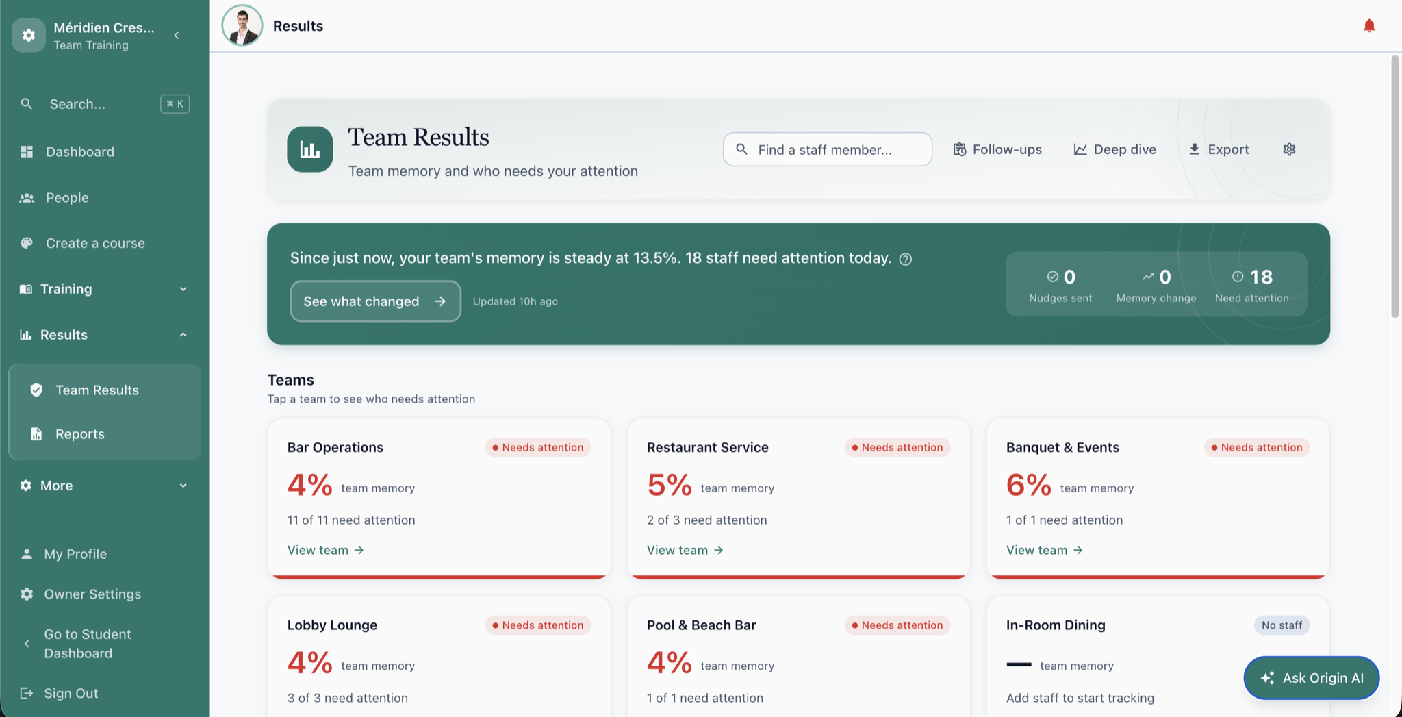Click the Reports document icon
Screen dimensions: 1402x717
36,433
